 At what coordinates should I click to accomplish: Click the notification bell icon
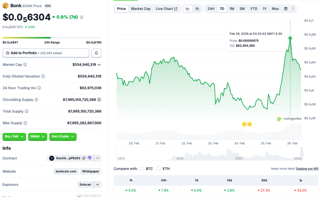click(x=96, y=53)
